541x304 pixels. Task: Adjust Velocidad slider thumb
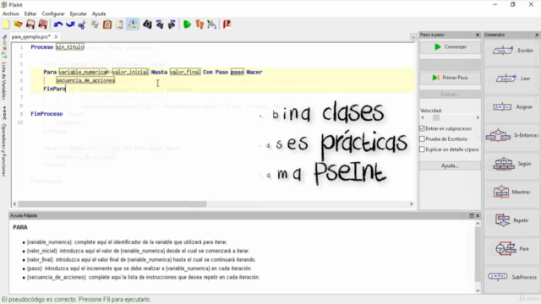tap(436, 117)
